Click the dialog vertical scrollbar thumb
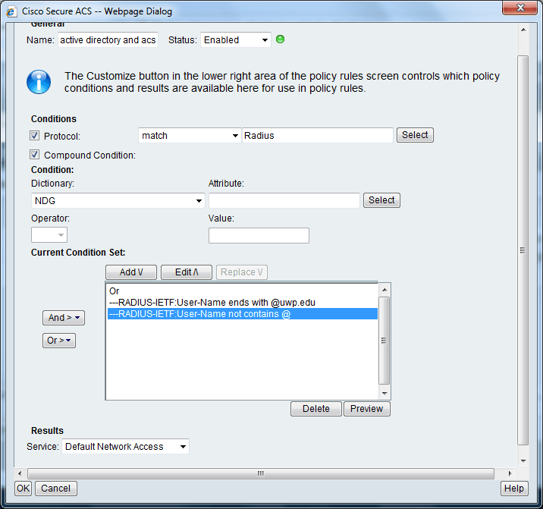Image resolution: width=543 pixels, height=509 pixels. 523,250
